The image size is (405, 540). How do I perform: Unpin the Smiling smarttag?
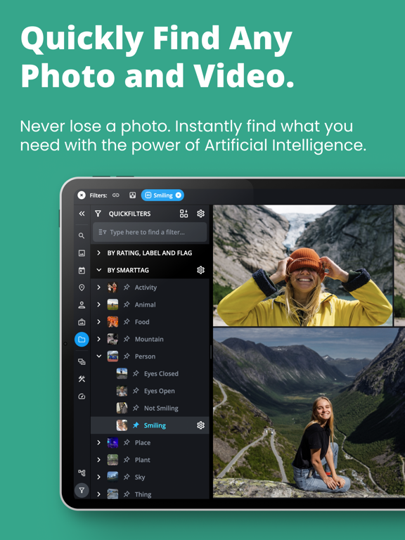click(x=136, y=425)
